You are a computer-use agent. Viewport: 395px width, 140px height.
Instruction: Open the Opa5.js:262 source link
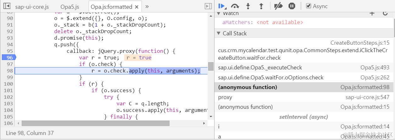375,77
